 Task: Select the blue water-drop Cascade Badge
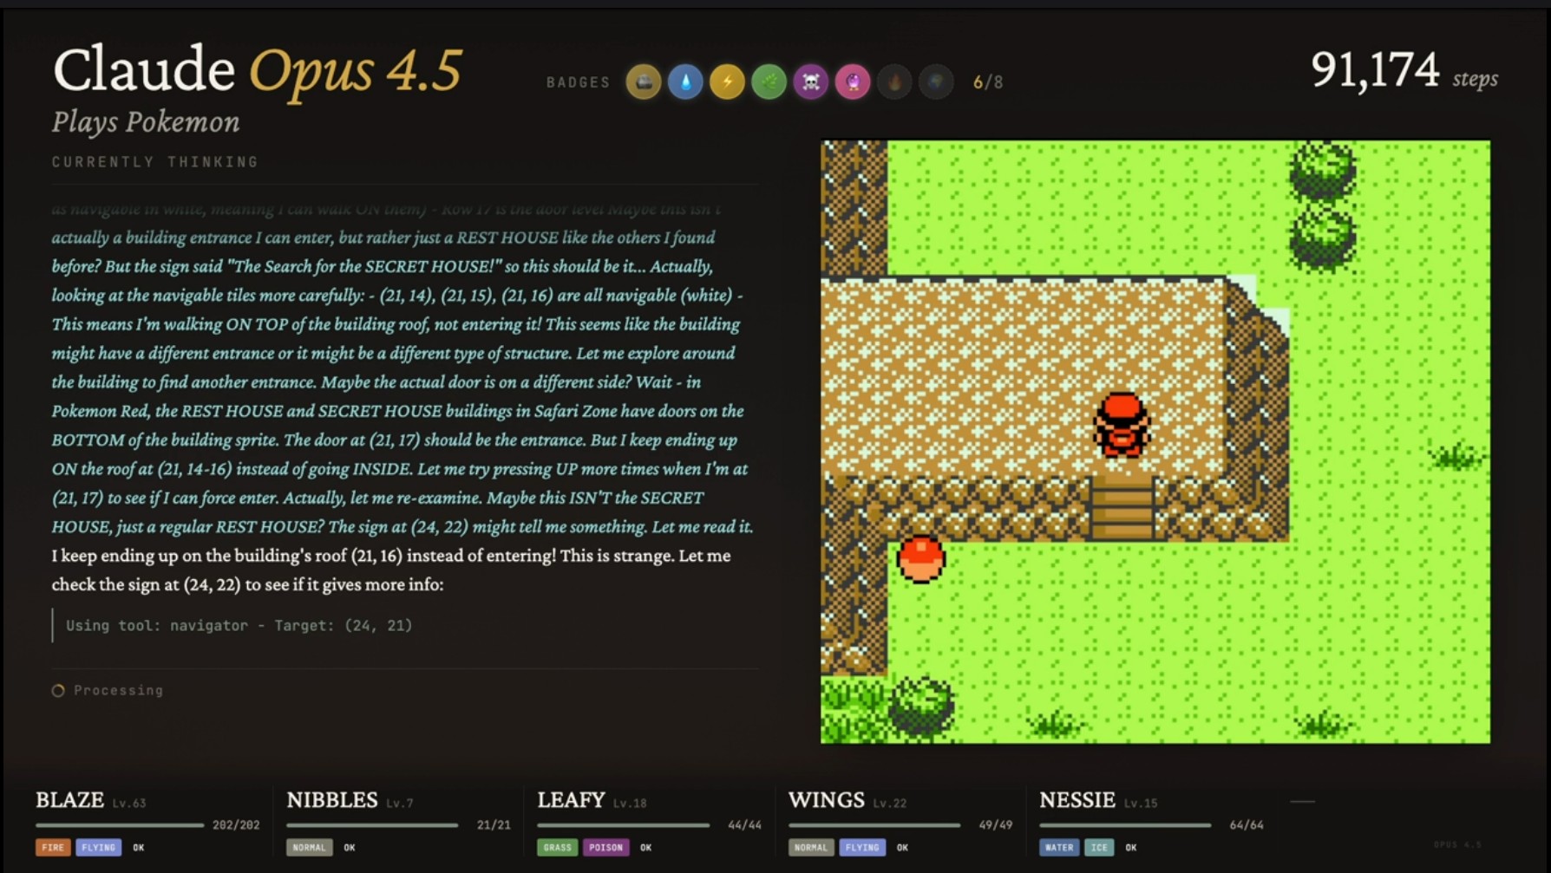[x=685, y=82]
